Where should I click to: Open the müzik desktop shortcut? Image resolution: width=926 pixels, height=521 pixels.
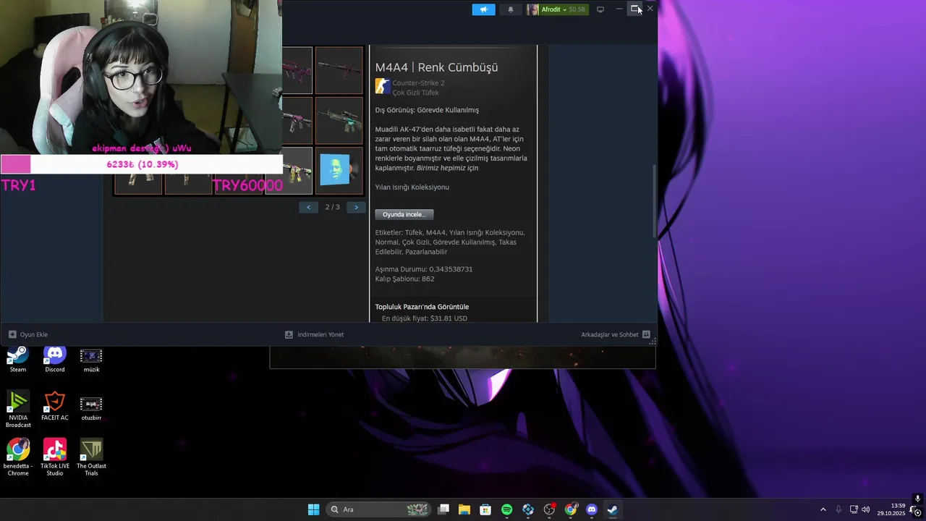coord(91,360)
